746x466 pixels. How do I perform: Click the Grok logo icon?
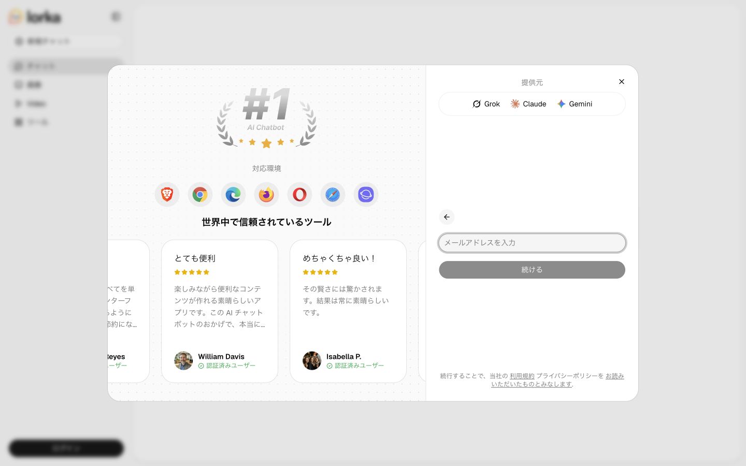(x=477, y=104)
